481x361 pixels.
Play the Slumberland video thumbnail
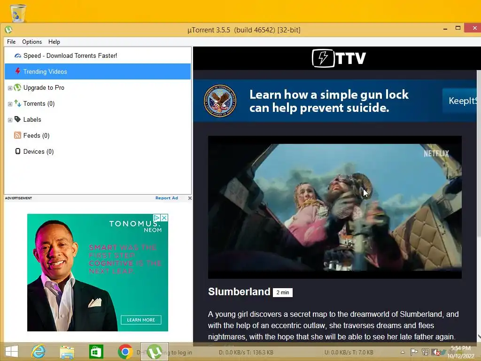coord(334,207)
